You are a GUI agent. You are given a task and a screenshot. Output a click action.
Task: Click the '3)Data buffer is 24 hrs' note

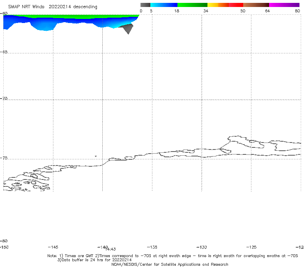pos(94,260)
